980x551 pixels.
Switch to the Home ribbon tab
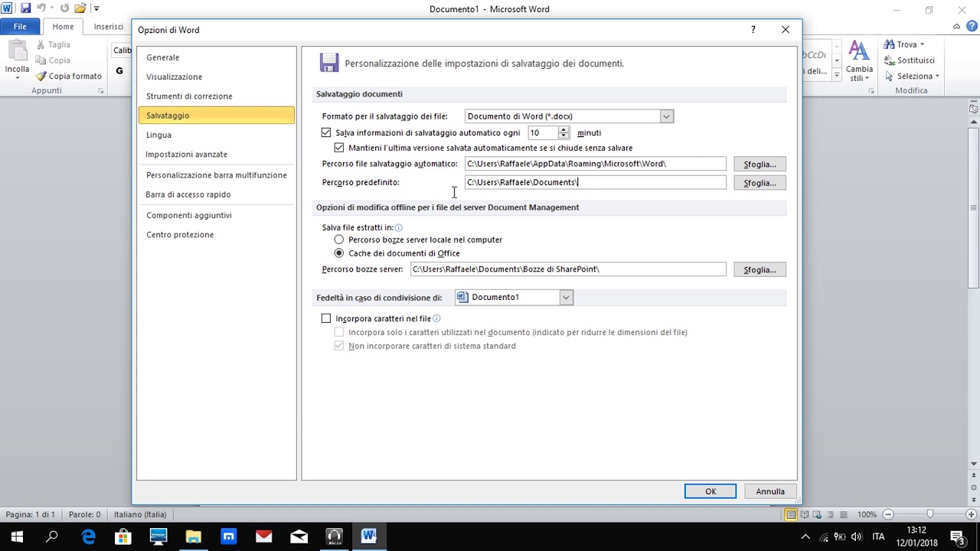(63, 27)
